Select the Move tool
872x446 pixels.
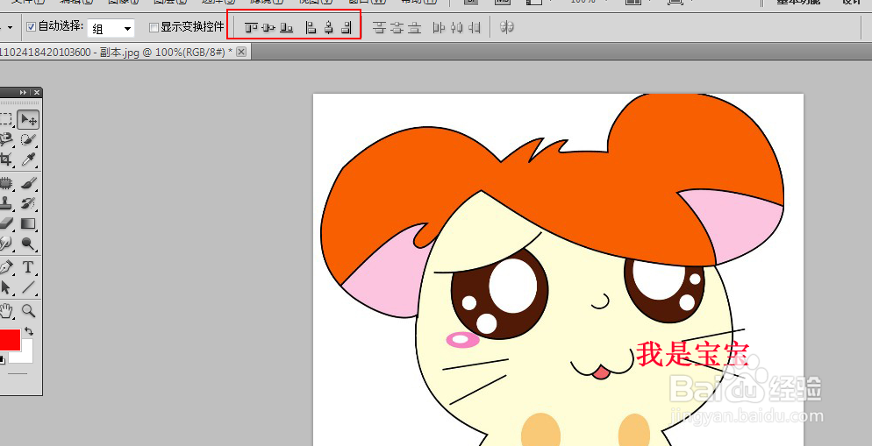28,119
